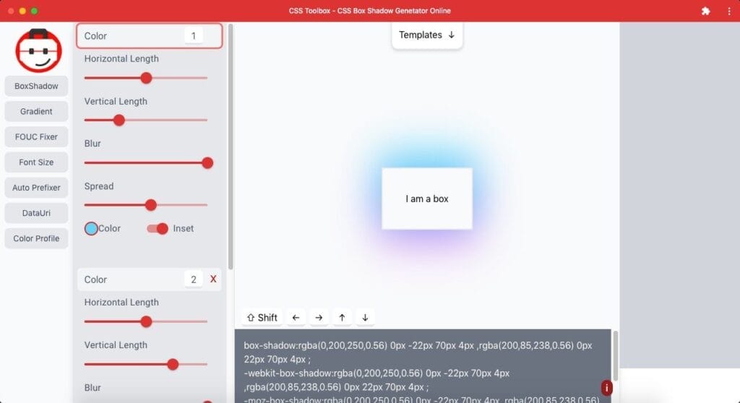The width and height of the screenshot is (740, 403).
Task: Remove shadow layer 2 with red X
Action: click(x=213, y=279)
